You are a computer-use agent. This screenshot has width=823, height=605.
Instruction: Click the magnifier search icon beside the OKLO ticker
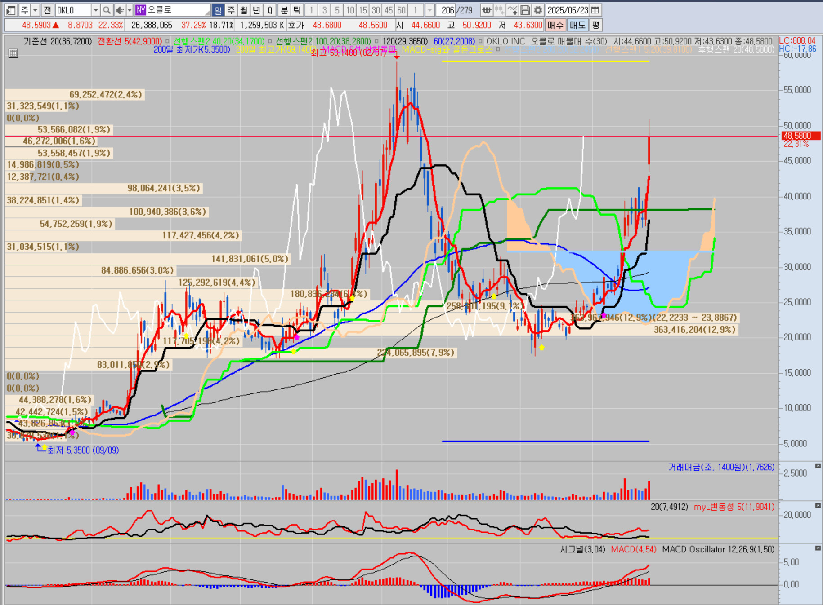point(107,10)
